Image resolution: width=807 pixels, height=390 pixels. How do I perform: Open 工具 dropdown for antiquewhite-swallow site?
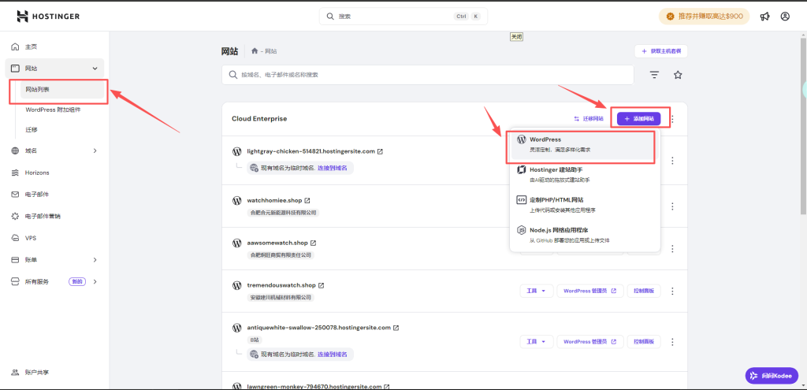pos(536,342)
